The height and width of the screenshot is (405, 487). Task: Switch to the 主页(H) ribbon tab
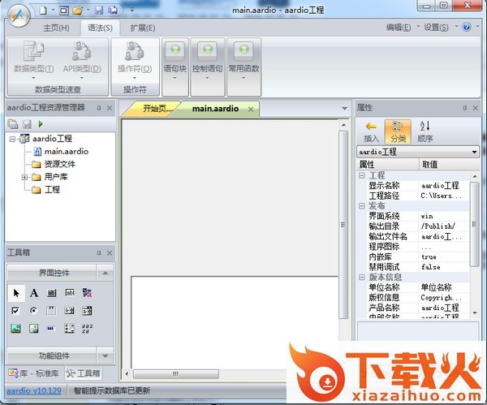56,28
